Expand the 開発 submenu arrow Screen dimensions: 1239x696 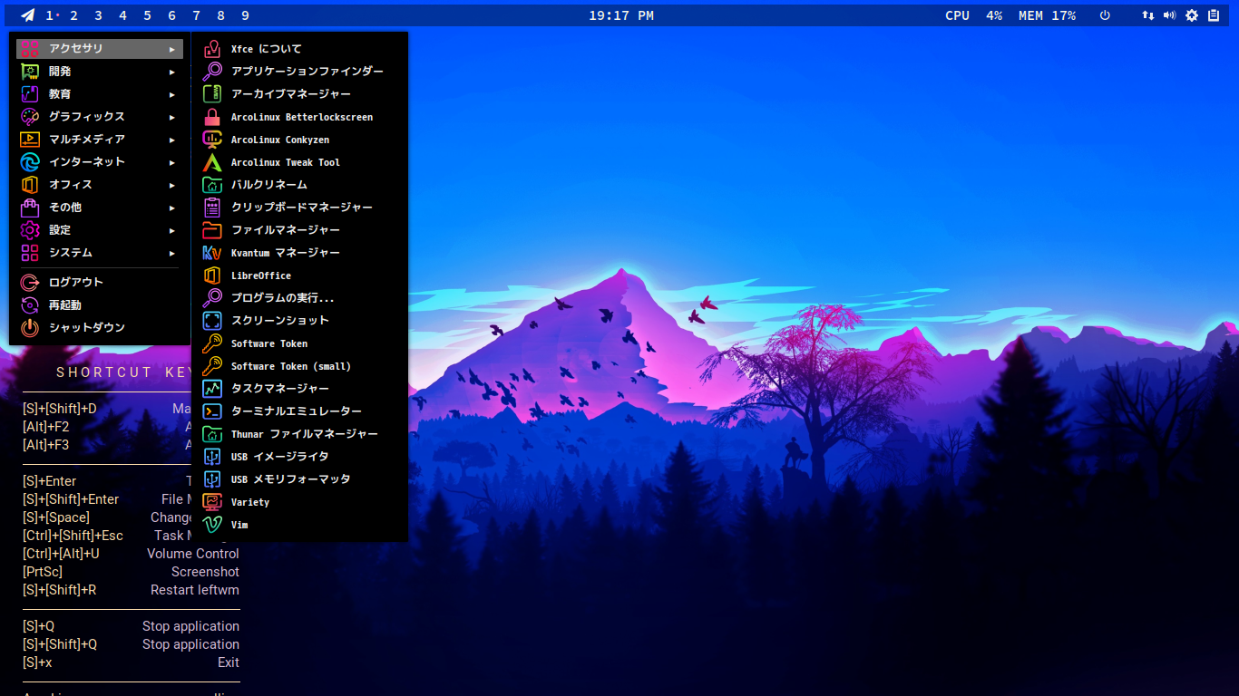(172, 72)
